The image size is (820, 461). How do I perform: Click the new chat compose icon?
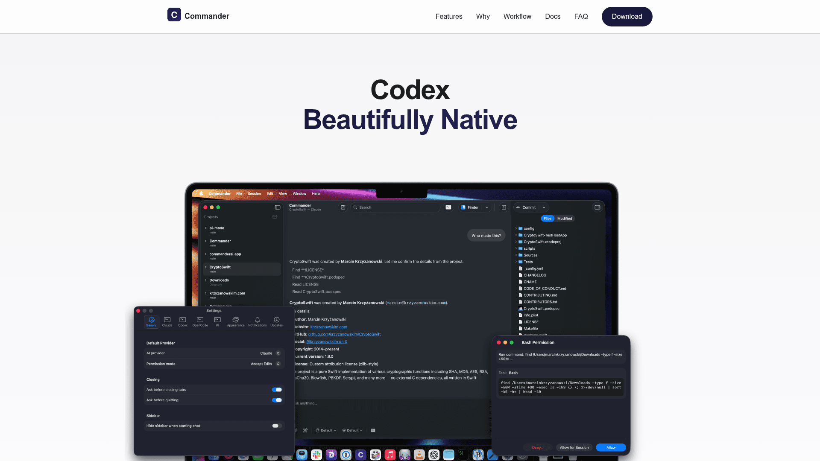(343, 207)
